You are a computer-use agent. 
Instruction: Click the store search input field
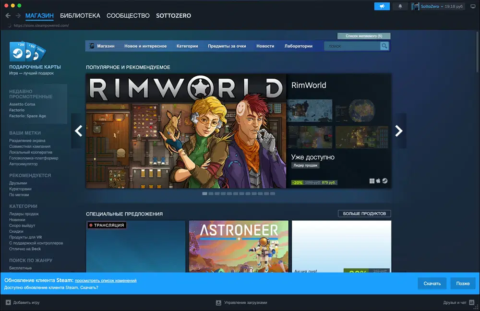352,46
